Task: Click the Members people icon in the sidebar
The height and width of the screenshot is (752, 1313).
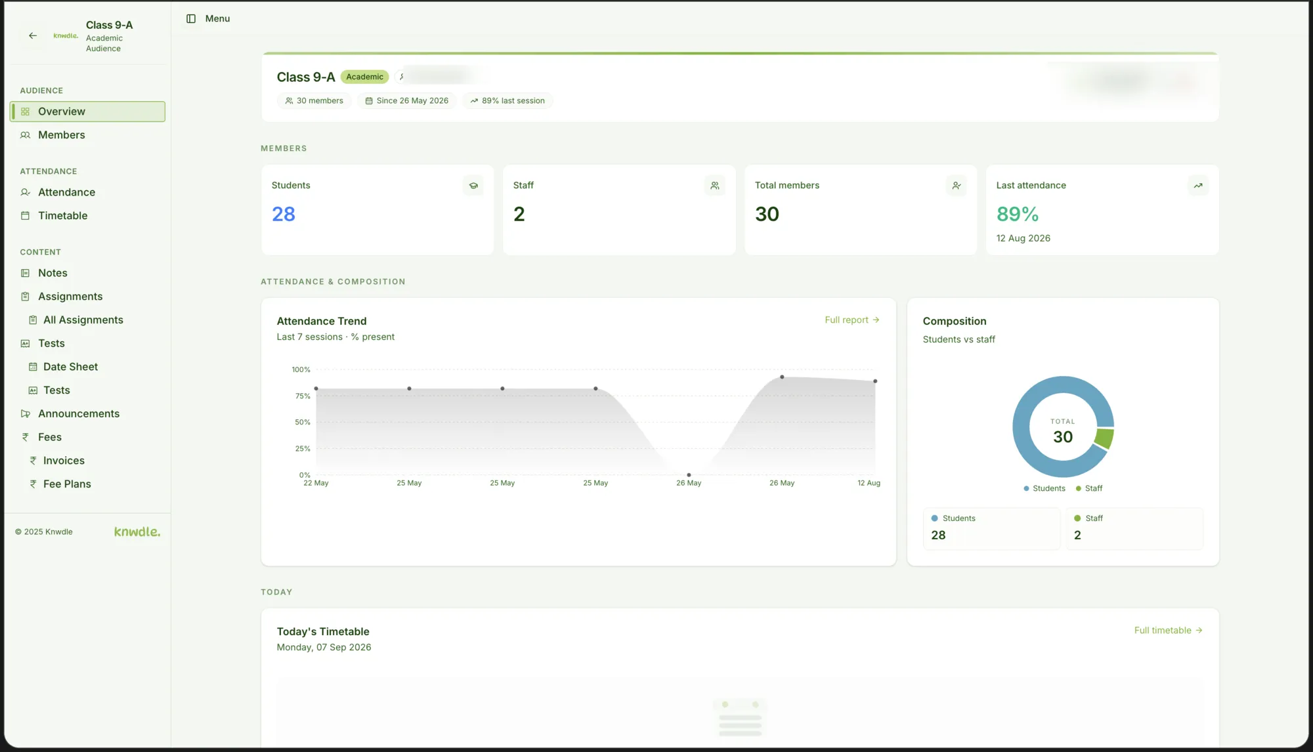Action: [25, 135]
